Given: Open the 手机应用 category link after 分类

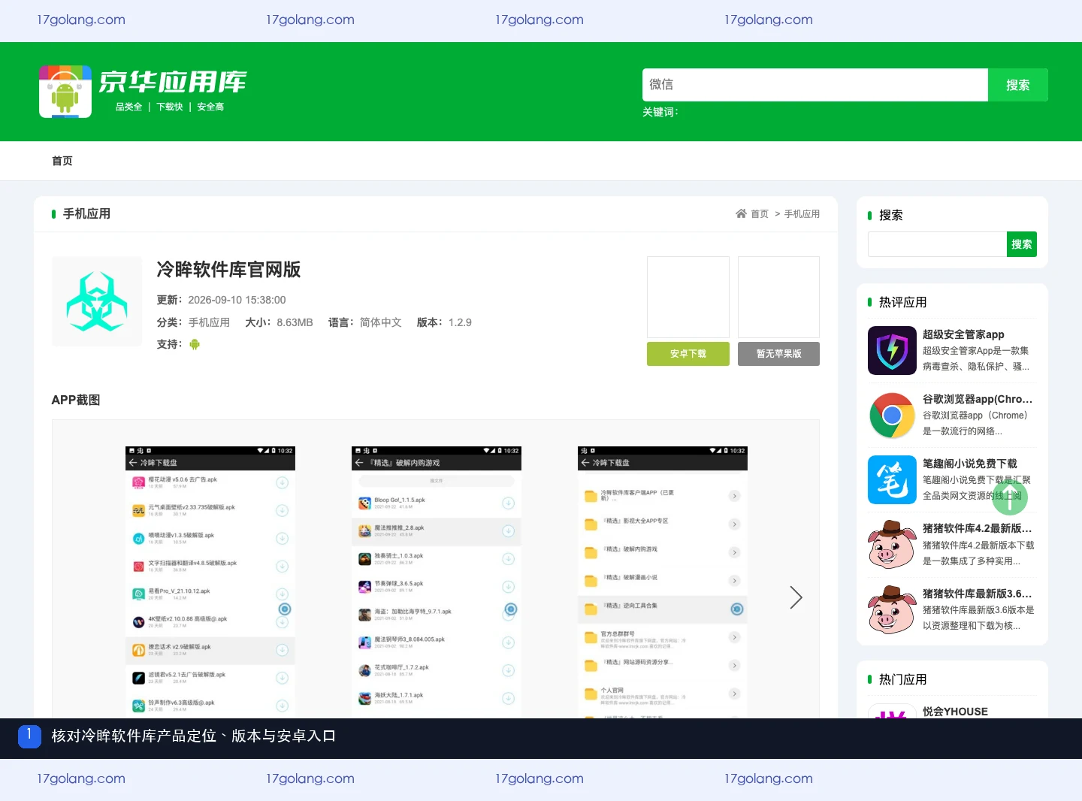Looking at the screenshot, I should tap(209, 322).
